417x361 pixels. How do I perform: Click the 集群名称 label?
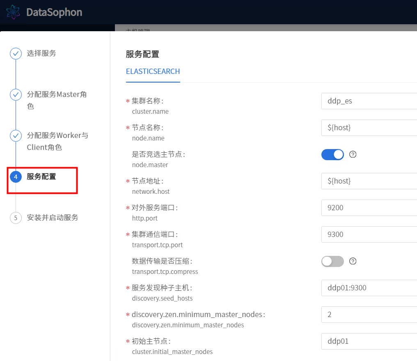point(148,101)
